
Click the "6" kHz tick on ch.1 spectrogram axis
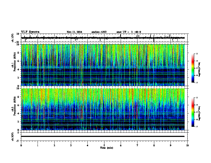pos(18,61)
